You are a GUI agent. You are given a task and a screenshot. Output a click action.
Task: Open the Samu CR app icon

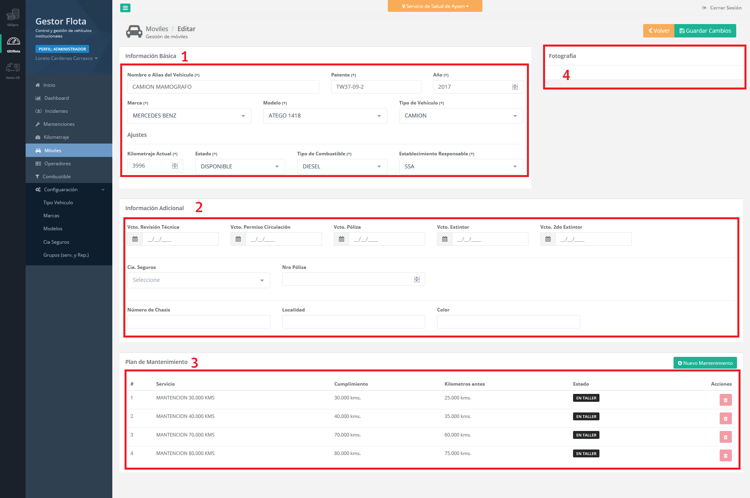click(13, 70)
